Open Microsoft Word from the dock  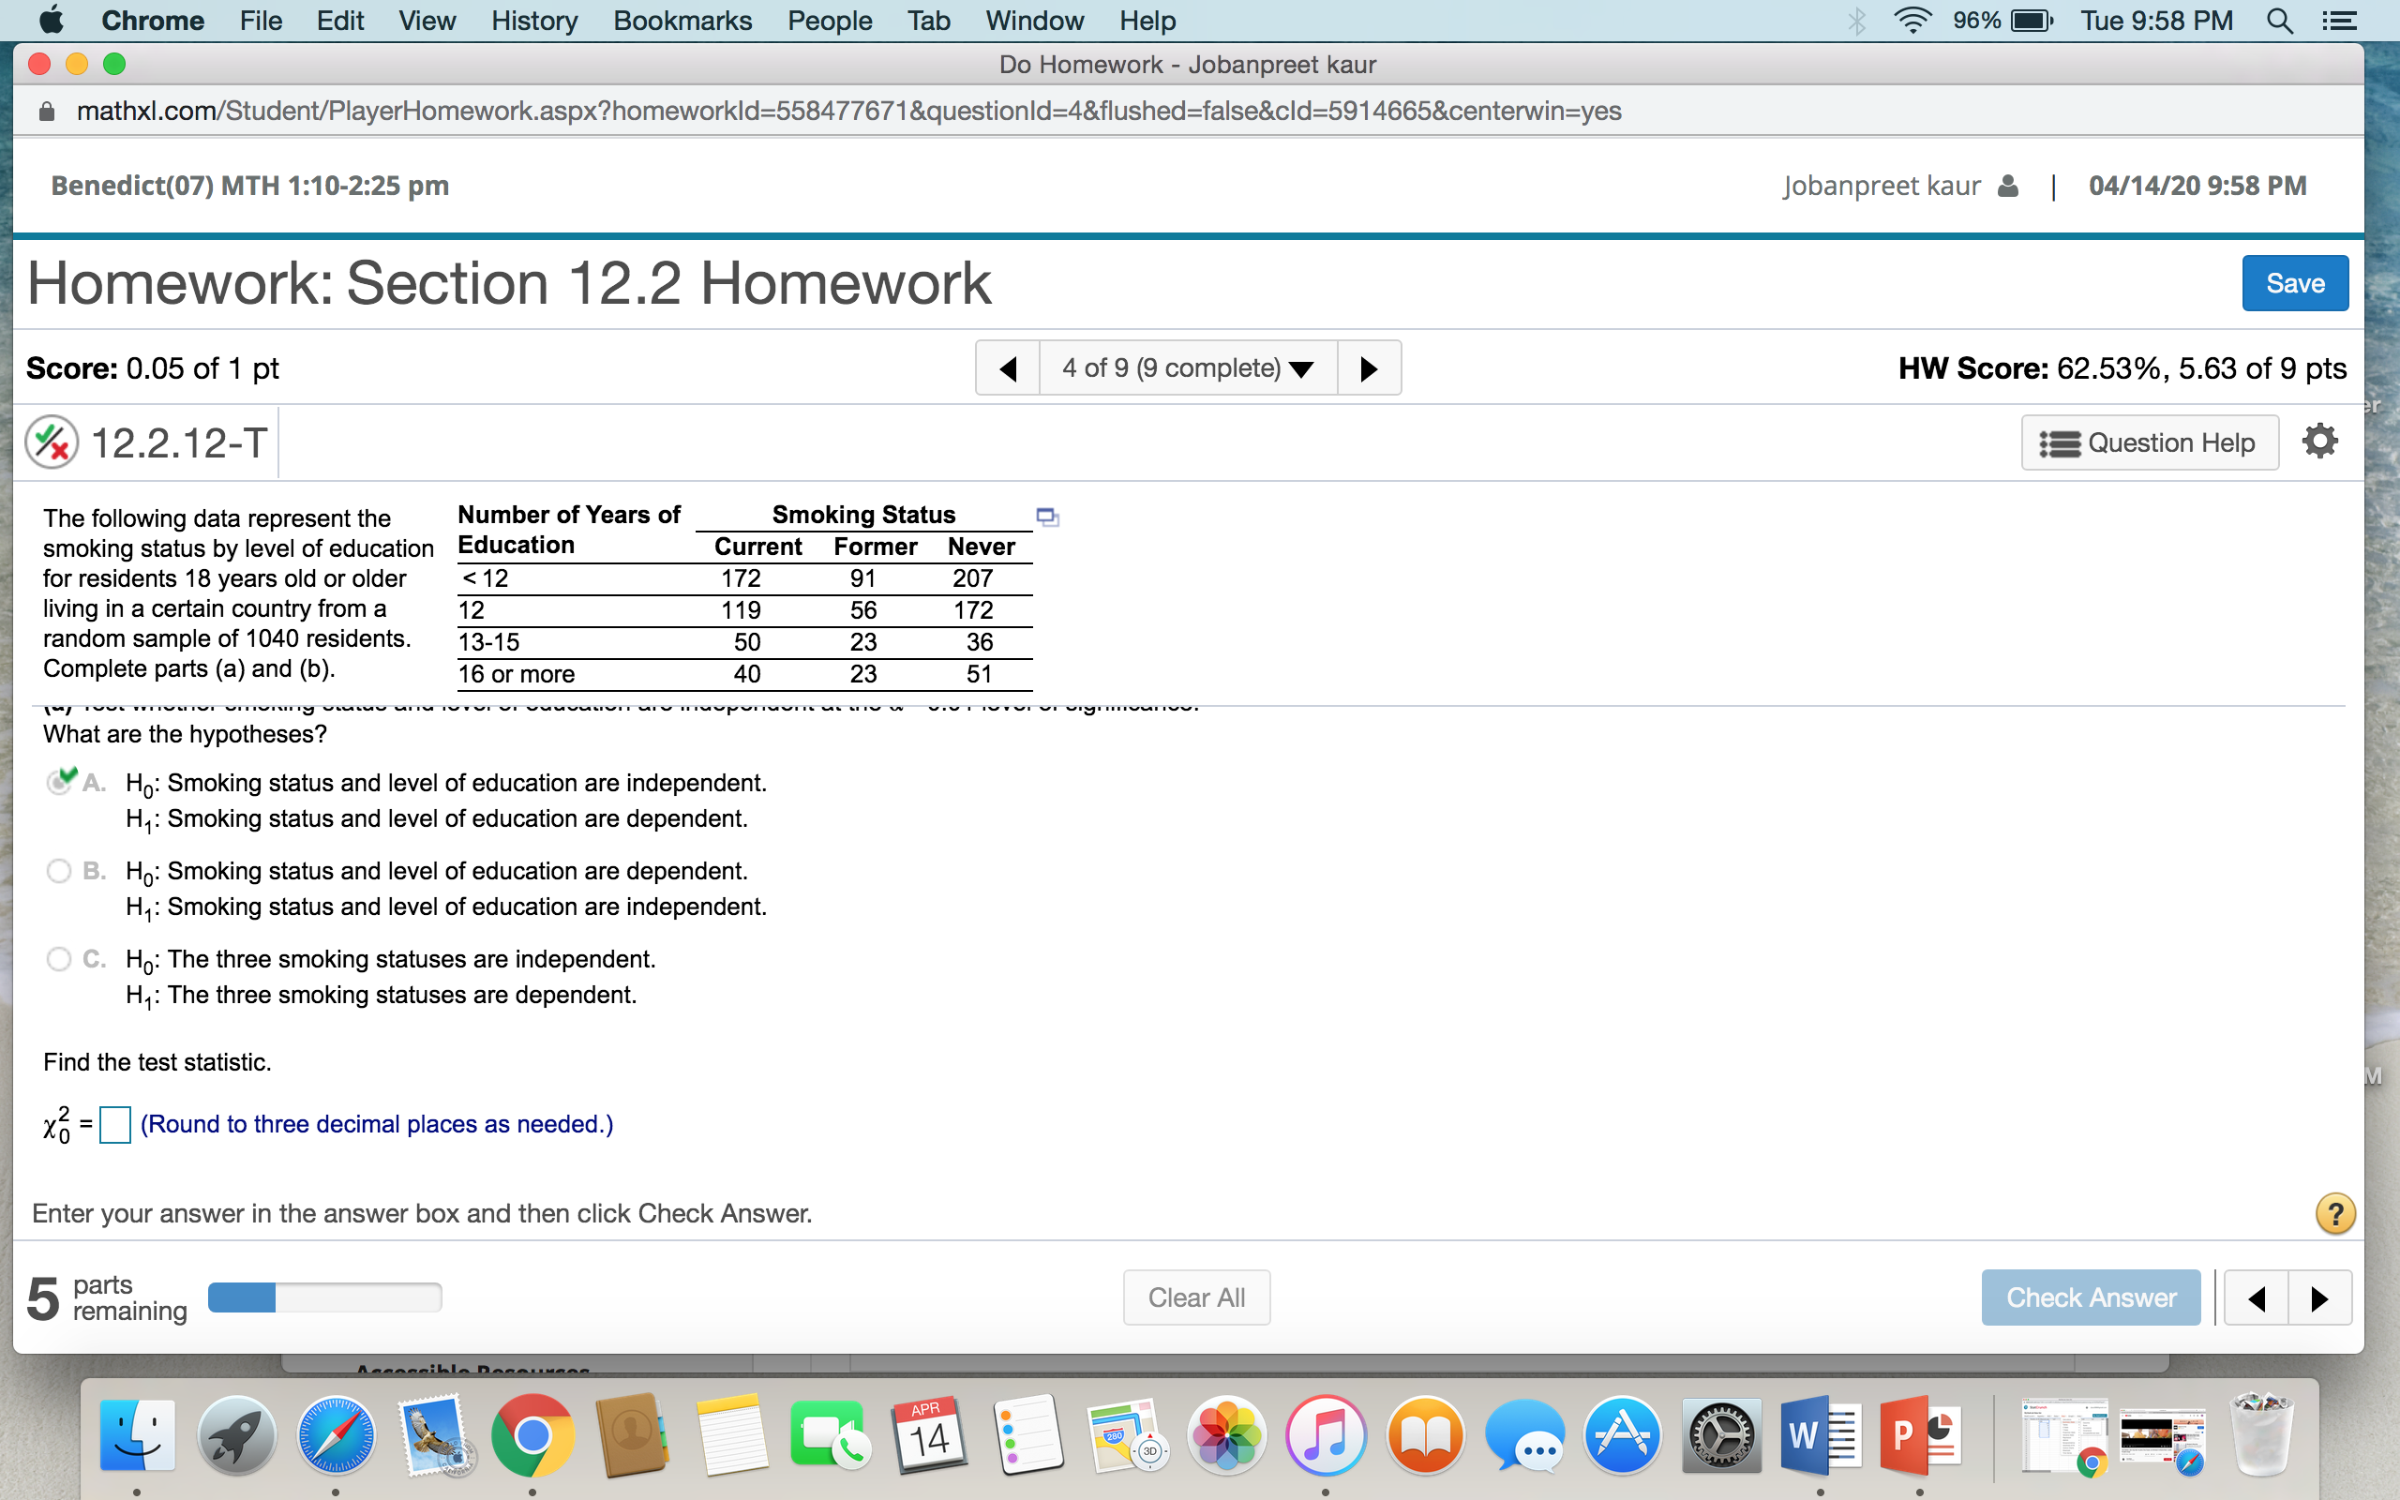1820,1434
